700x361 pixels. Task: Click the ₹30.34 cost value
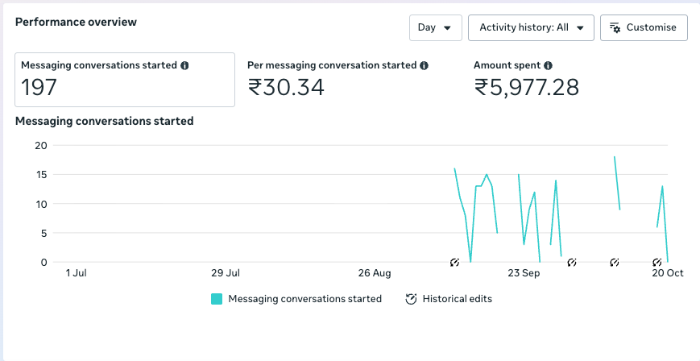(x=286, y=87)
